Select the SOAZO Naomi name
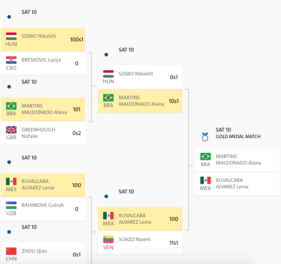The height and width of the screenshot is (264, 281). coord(135,239)
